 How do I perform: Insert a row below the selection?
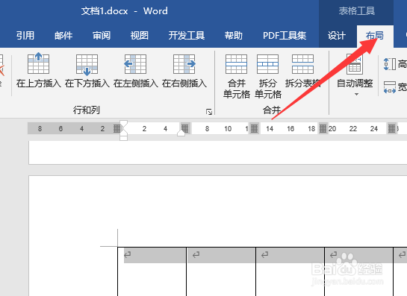[x=87, y=70]
